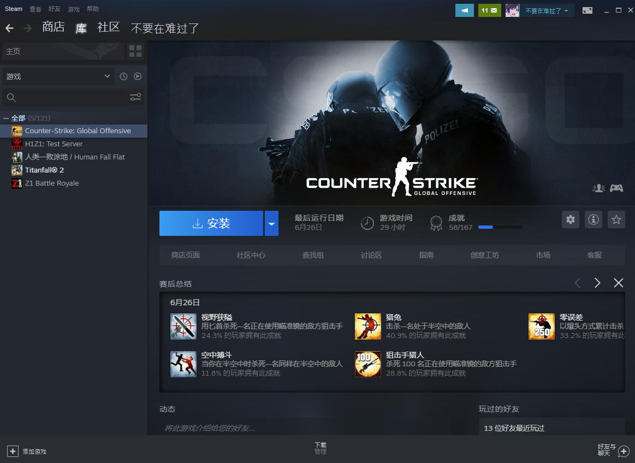
Task: Click the 主页 home button
Action: pyautogui.click(x=63, y=51)
